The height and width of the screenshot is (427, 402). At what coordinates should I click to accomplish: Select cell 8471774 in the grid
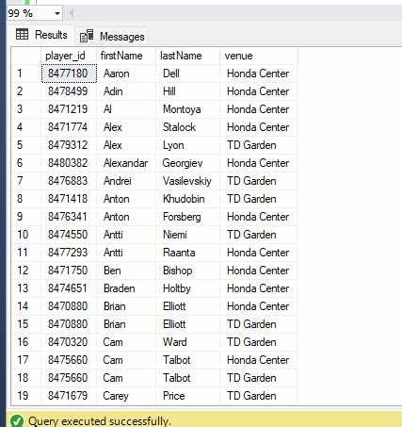pos(69,127)
